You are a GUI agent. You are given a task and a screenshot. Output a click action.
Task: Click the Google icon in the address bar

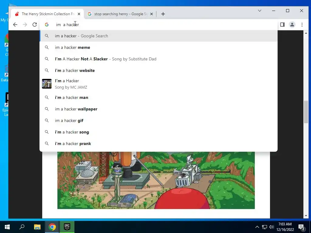(x=46, y=25)
